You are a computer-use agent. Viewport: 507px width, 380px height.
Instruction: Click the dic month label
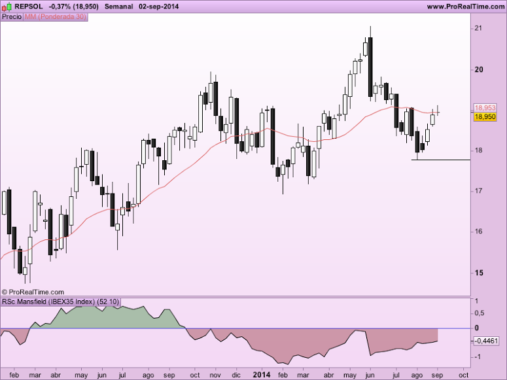(236, 375)
